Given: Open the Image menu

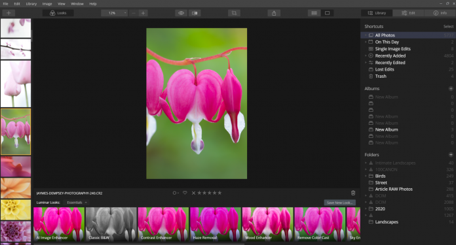Looking at the screenshot, I should point(47,4).
